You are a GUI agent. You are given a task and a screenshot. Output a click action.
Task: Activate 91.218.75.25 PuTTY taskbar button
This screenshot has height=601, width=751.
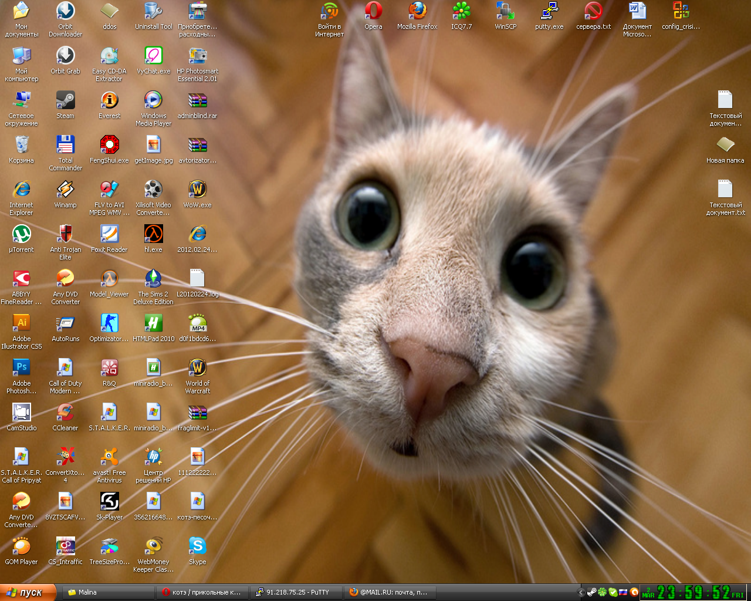click(296, 592)
